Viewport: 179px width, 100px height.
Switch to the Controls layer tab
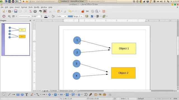53,91
